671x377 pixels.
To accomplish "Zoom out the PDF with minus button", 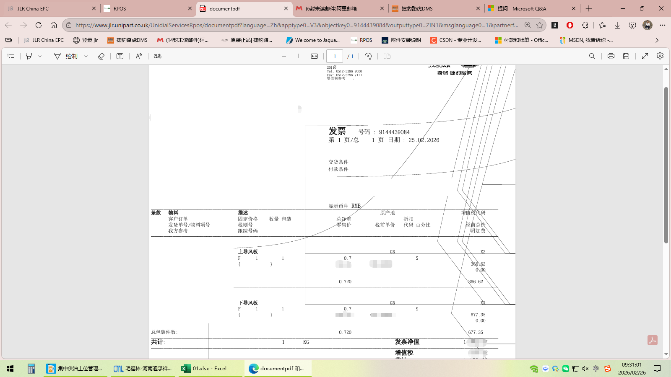I will 284,56.
